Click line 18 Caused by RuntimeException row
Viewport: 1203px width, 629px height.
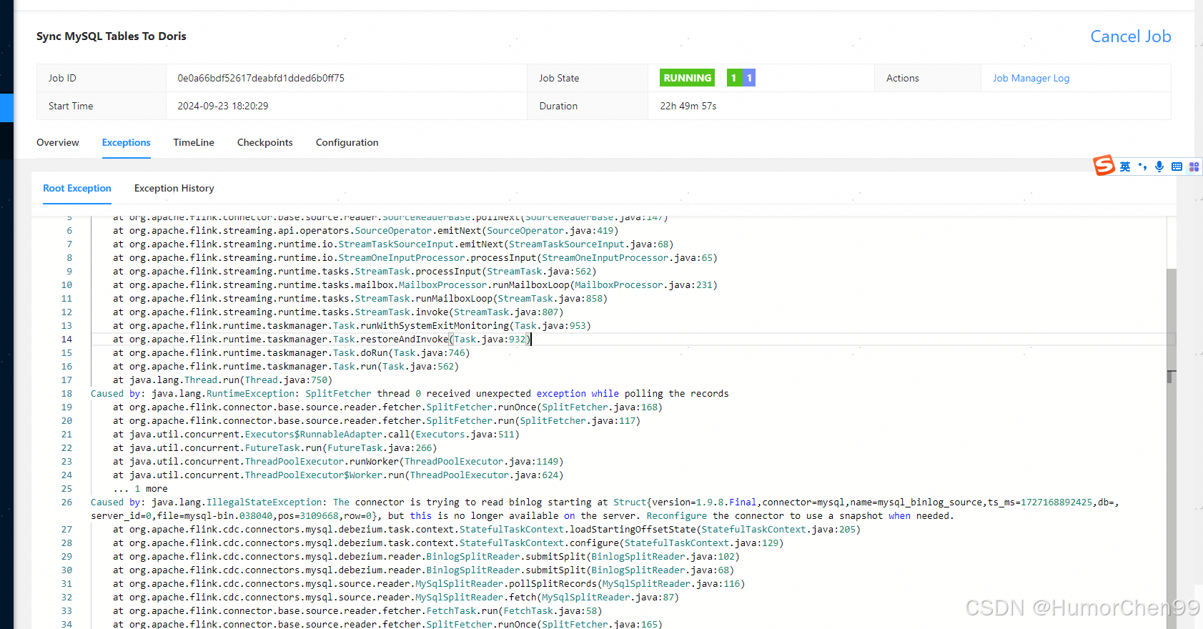[x=410, y=394]
